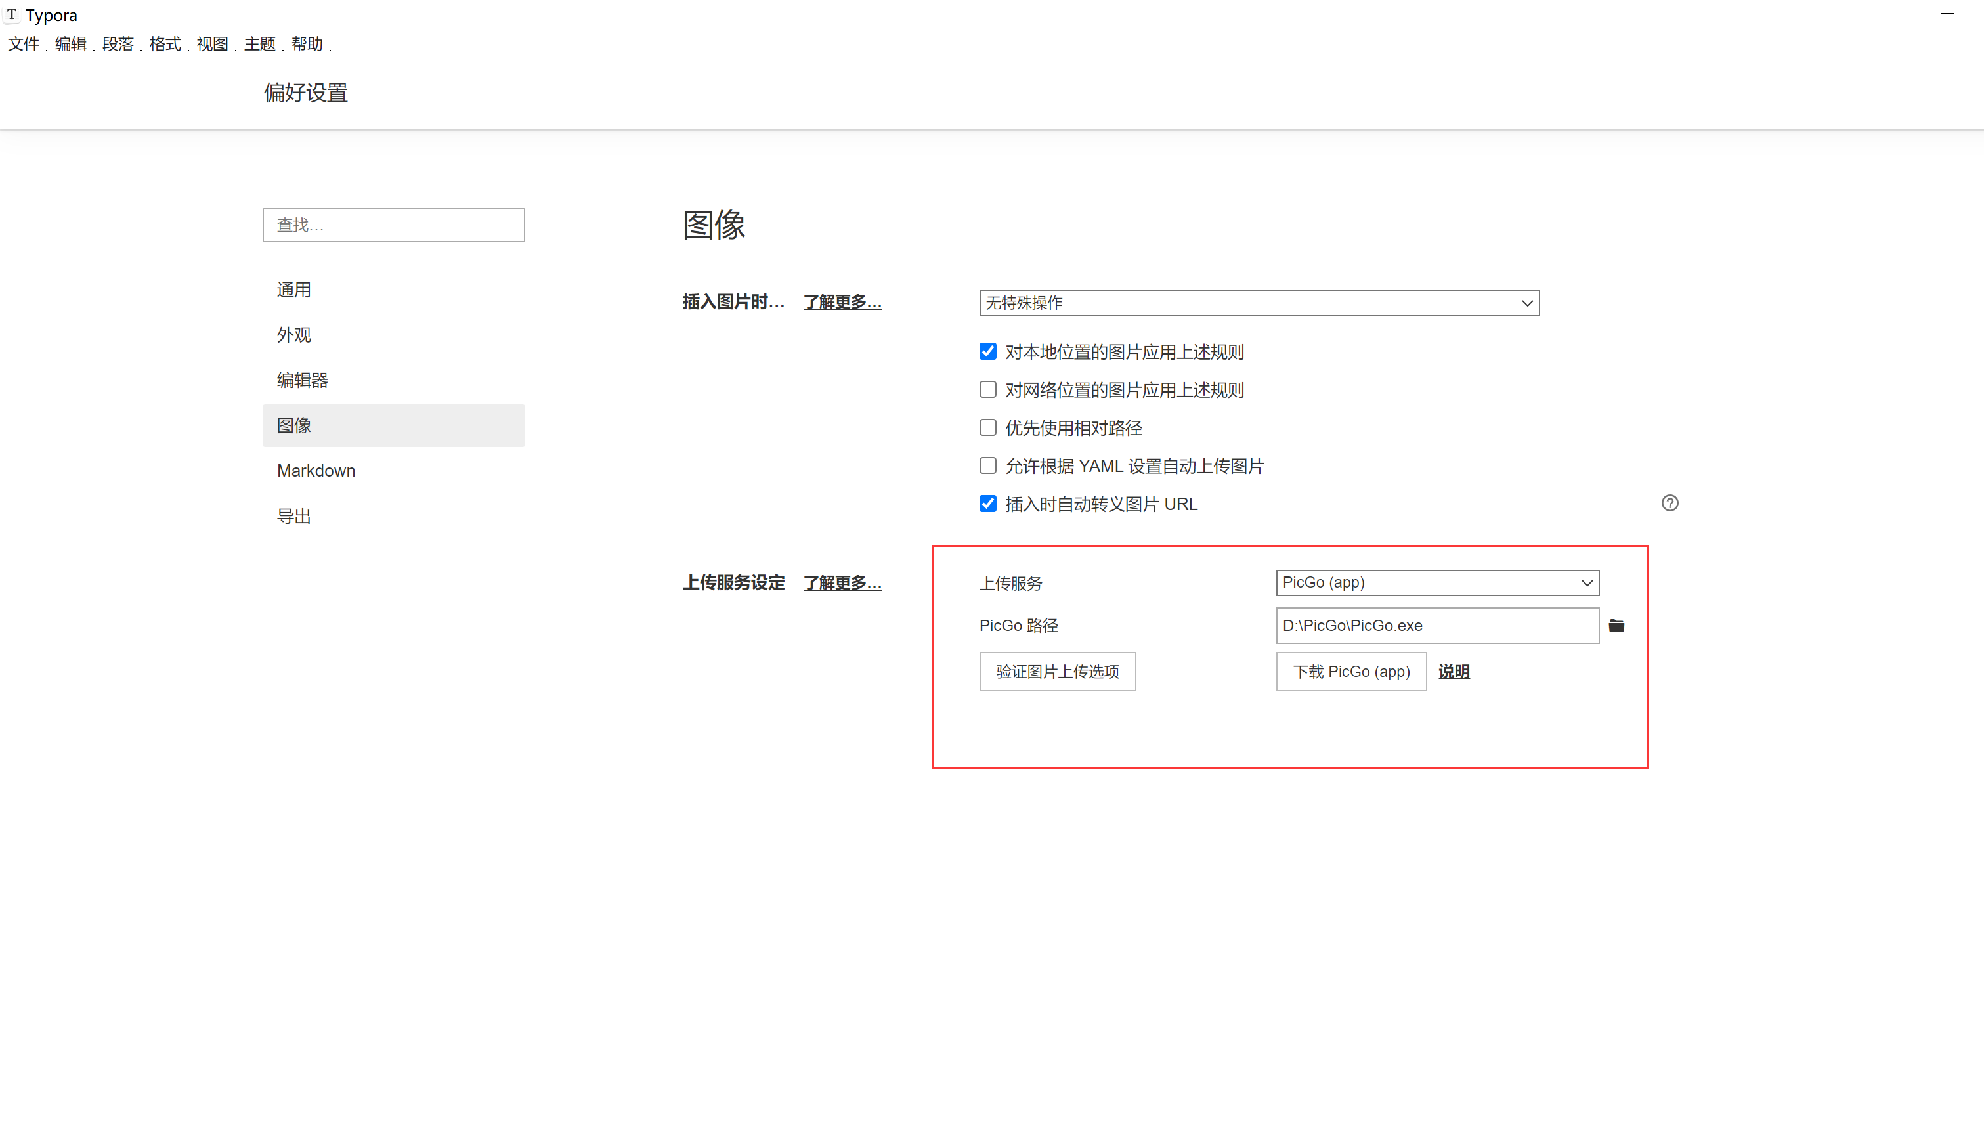The image size is (1984, 1143).
Task: Click 验证图片上传选项 button
Action: point(1057,672)
